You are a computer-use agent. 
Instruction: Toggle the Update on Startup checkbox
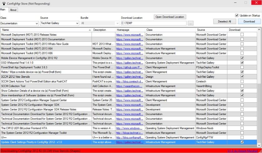point(237,15)
